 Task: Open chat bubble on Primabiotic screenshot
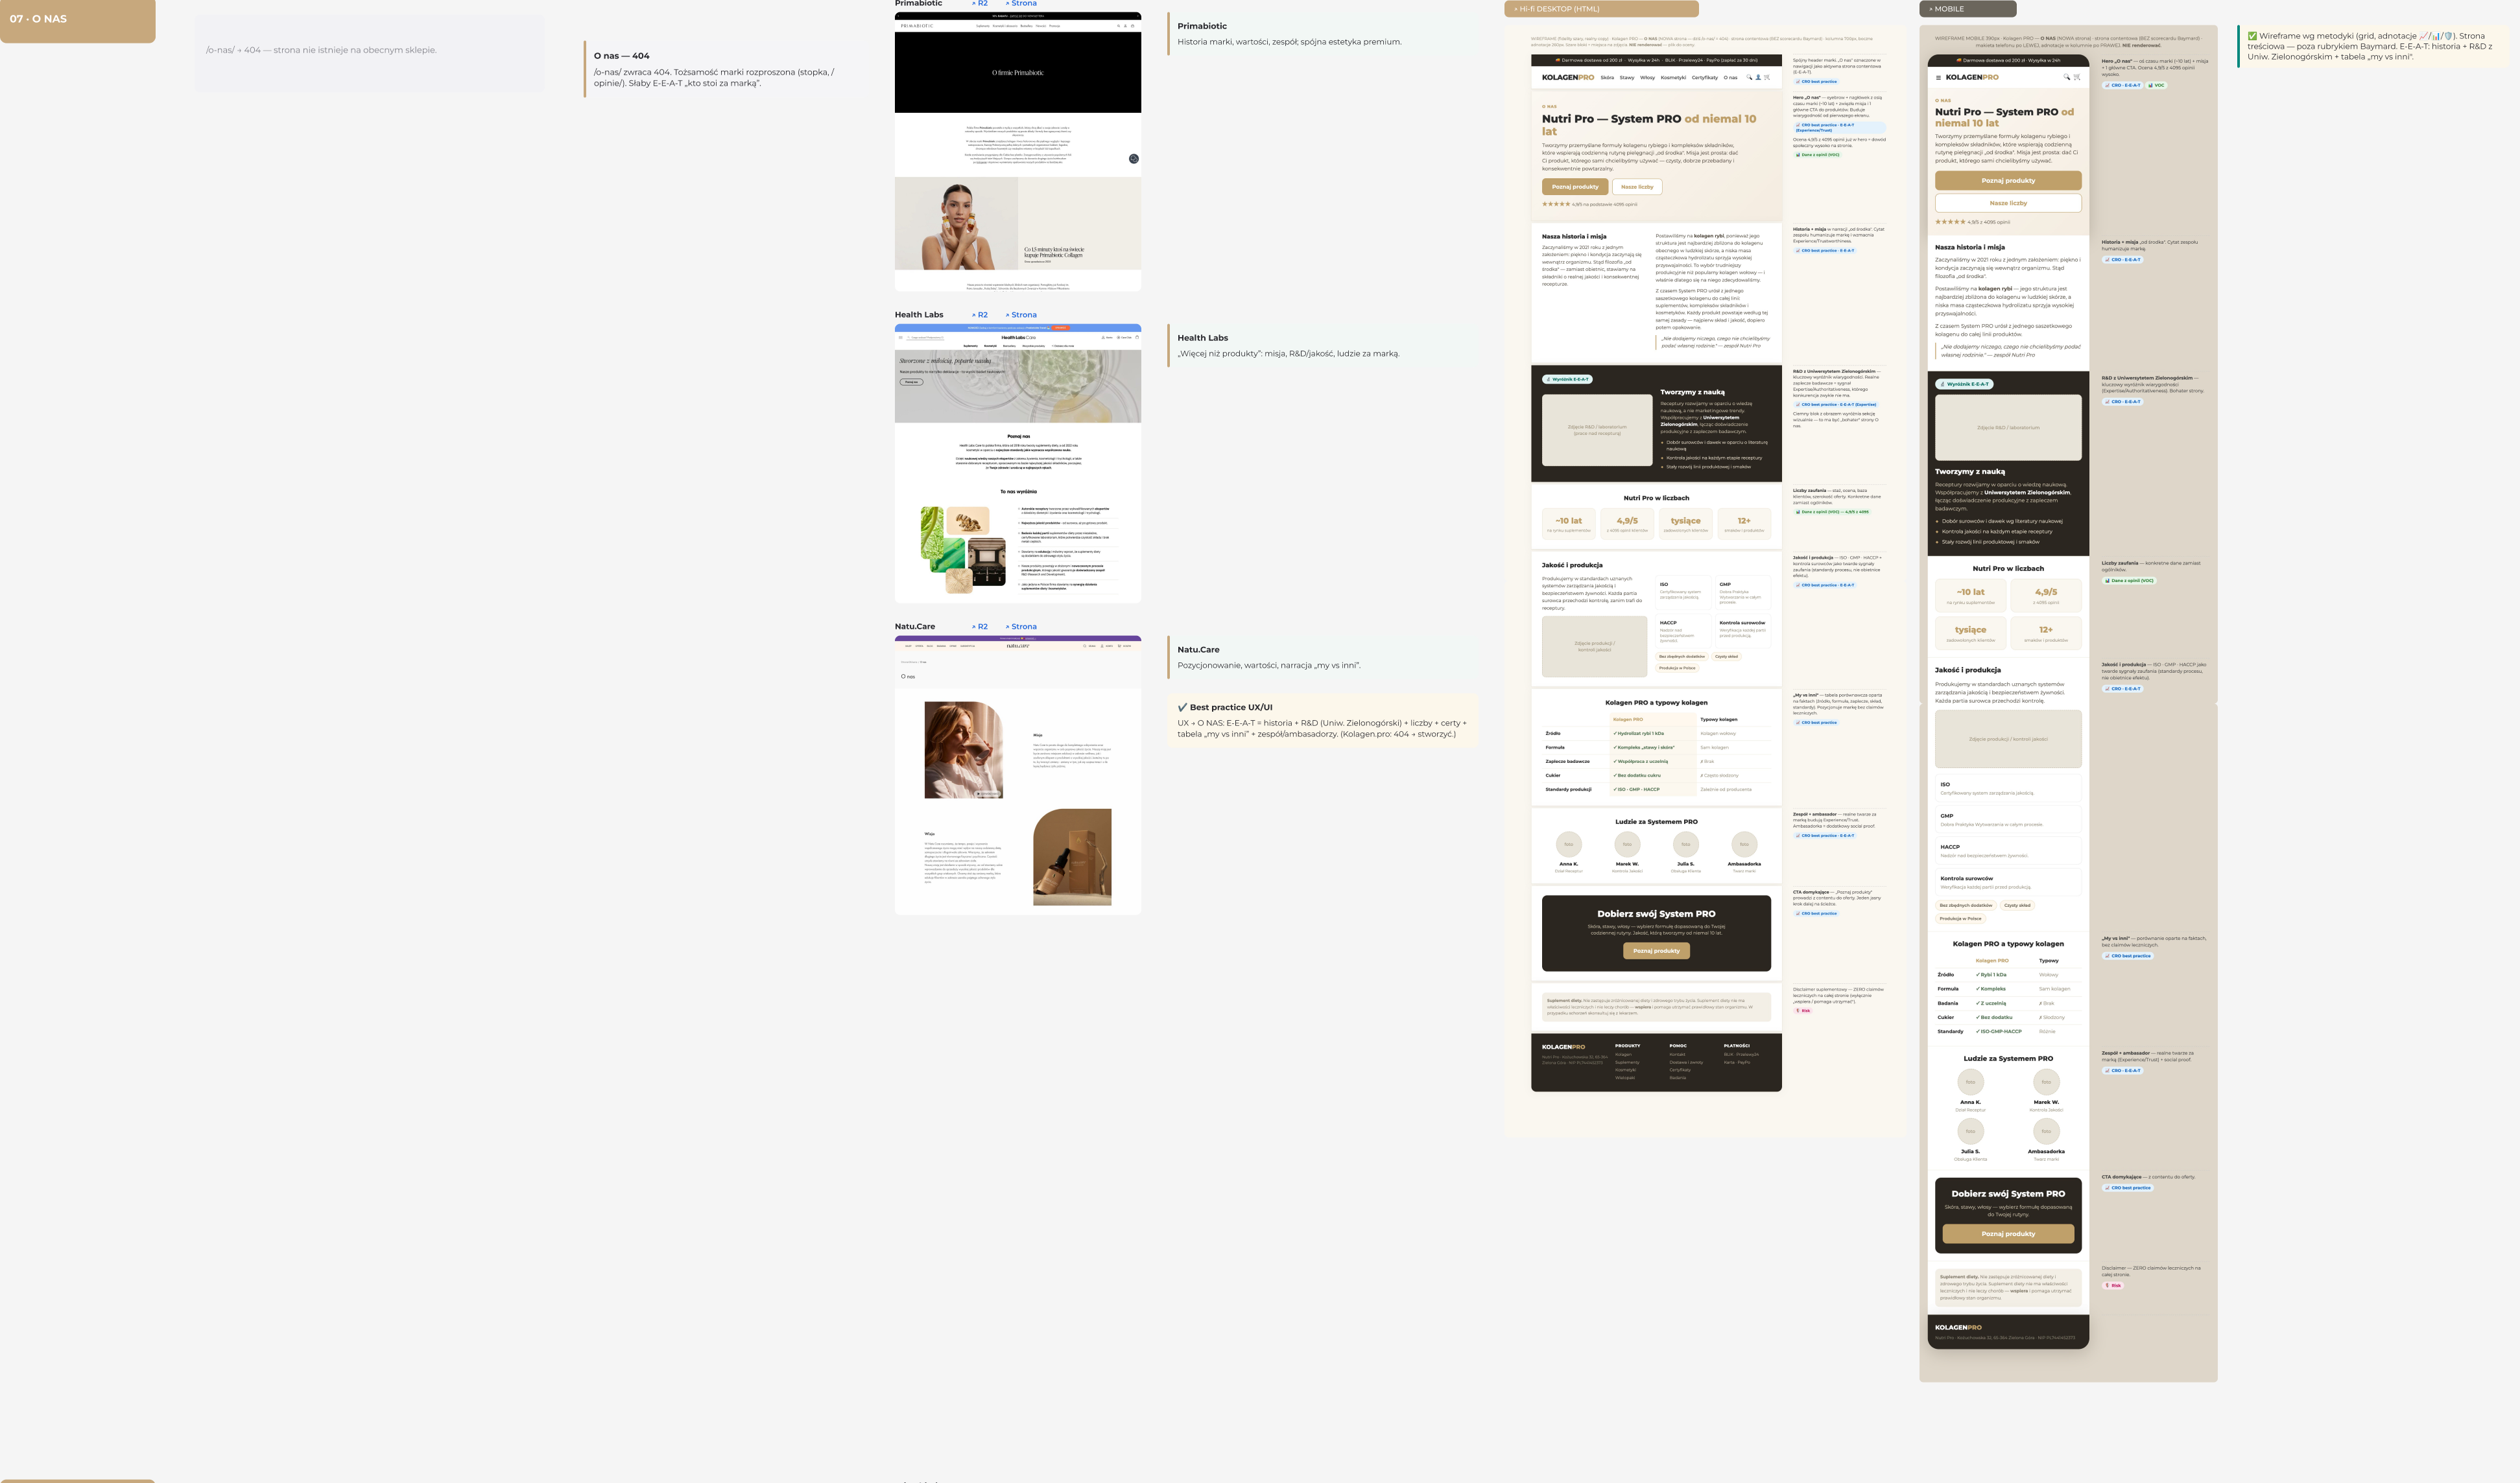(1133, 159)
